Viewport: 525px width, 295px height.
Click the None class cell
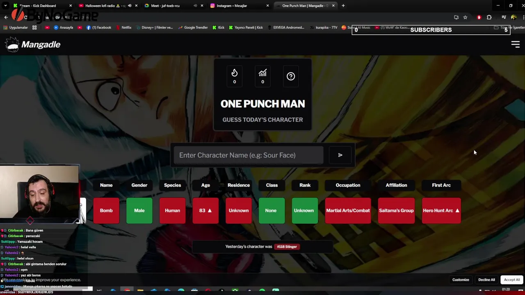point(272,211)
